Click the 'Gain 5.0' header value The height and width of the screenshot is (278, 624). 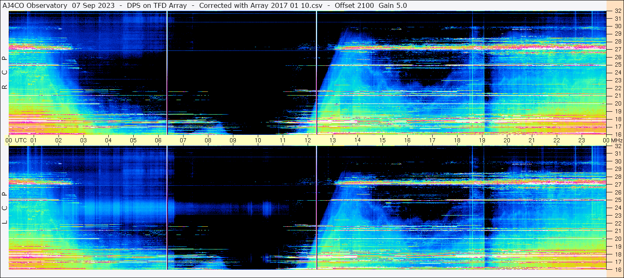[x=393, y=5]
